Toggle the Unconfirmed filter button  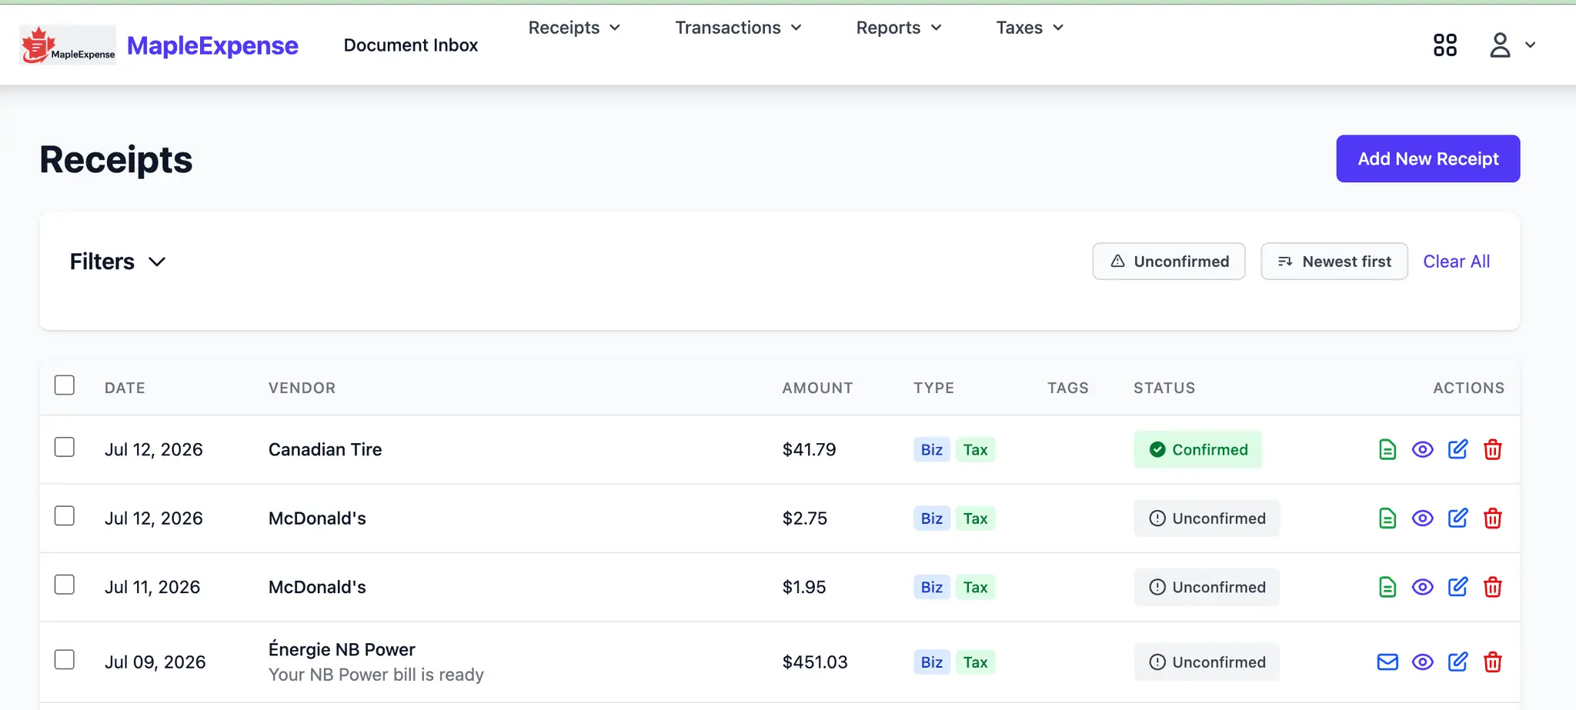tap(1168, 262)
